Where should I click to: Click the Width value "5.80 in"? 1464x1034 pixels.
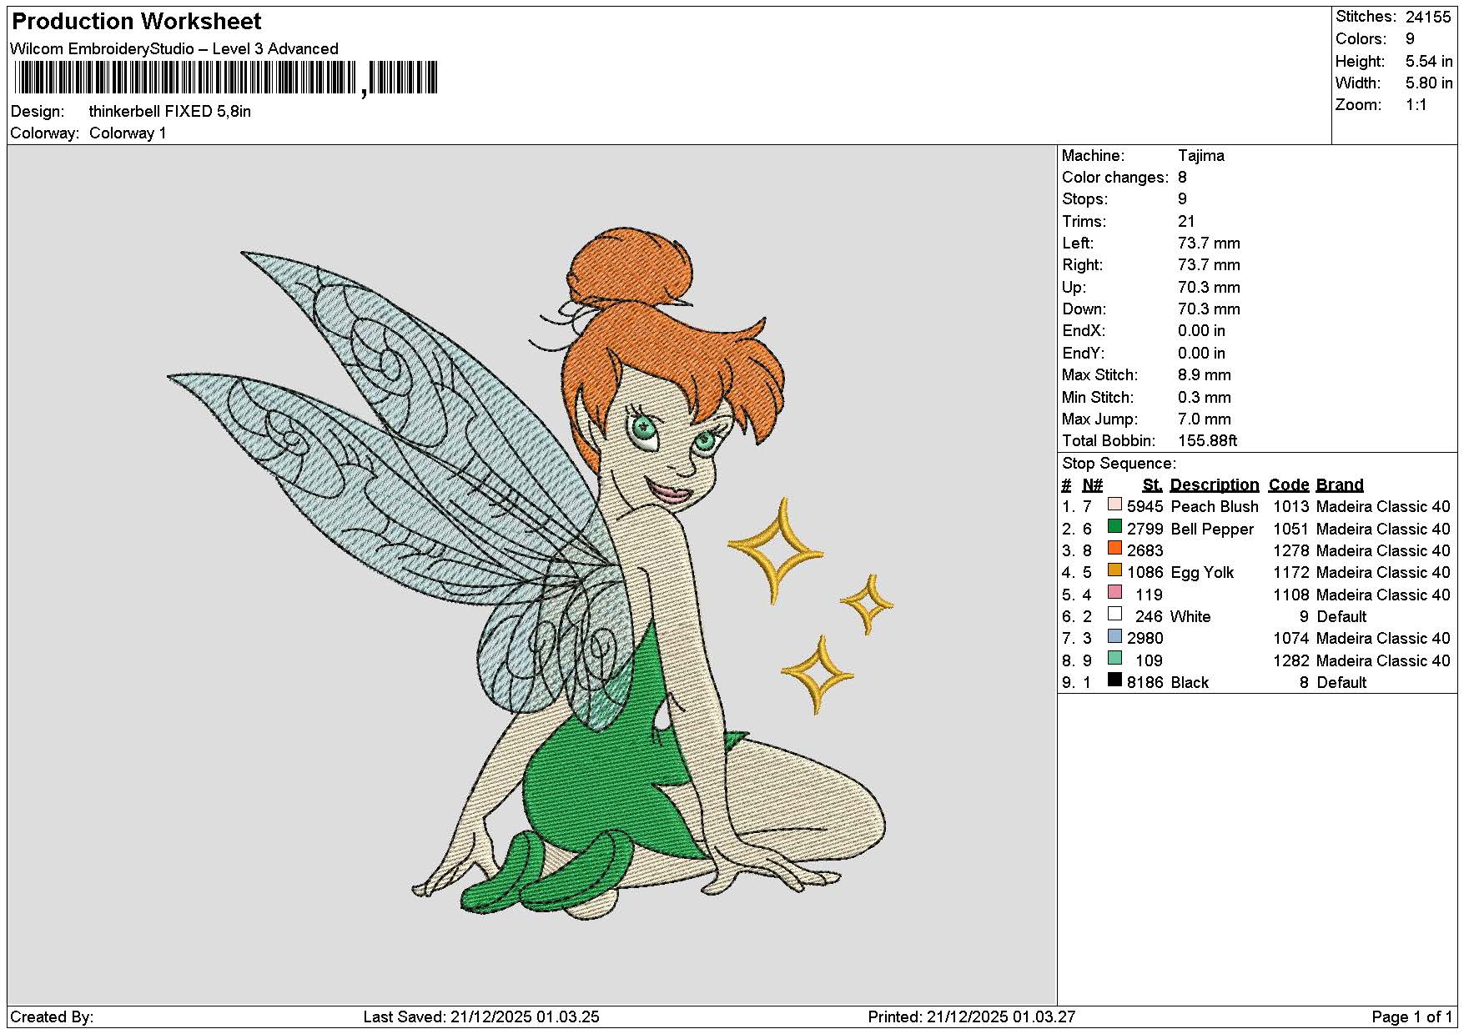pyautogui.click(x=1429, y=83)
